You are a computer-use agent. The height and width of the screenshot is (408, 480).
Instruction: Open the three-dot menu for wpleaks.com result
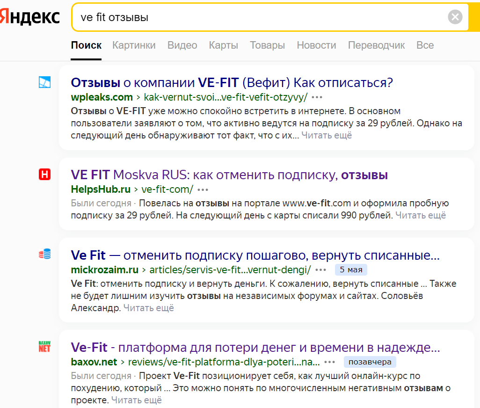pos(317,97)
